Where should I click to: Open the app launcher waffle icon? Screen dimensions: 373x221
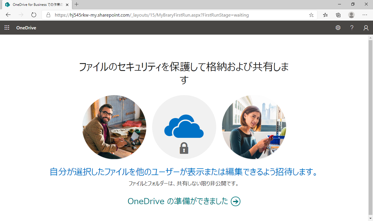(x=7, y=28)
